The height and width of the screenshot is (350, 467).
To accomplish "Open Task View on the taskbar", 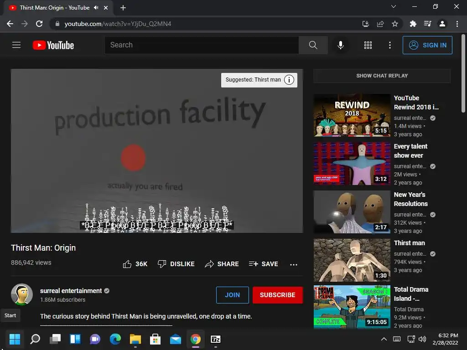I will pos(55,339).
